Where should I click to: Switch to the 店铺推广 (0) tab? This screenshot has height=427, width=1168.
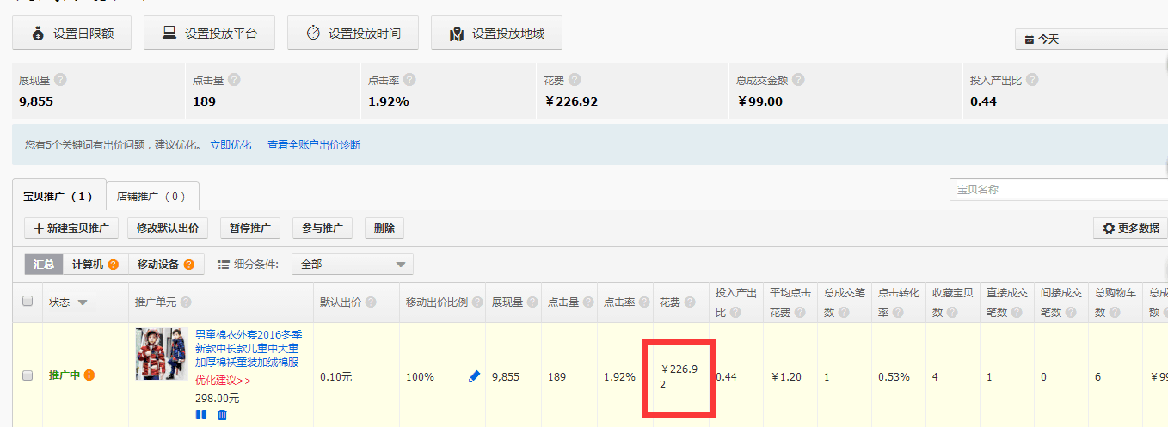coord(152,196)
